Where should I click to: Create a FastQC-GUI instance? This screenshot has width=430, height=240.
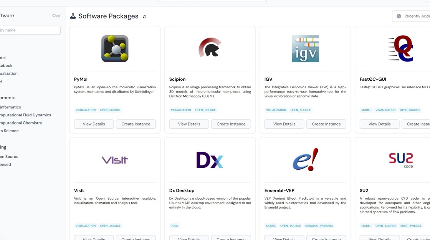(x=416, y=124)
